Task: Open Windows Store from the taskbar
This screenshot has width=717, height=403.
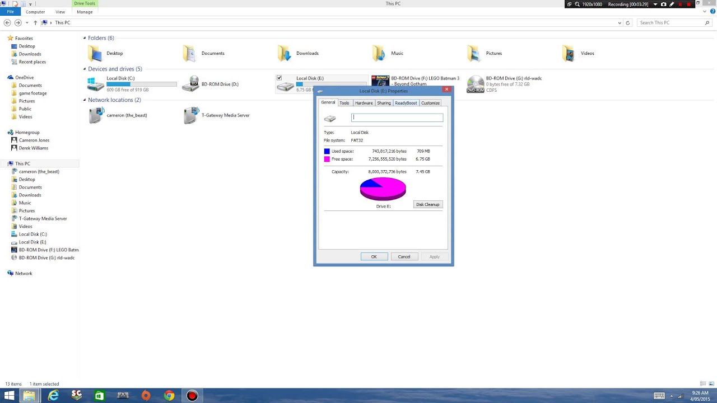Action: [99, 396]
